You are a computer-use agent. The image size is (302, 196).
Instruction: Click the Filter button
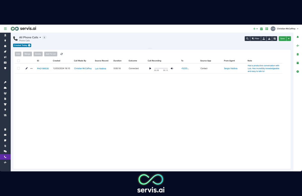click(255, 39)
